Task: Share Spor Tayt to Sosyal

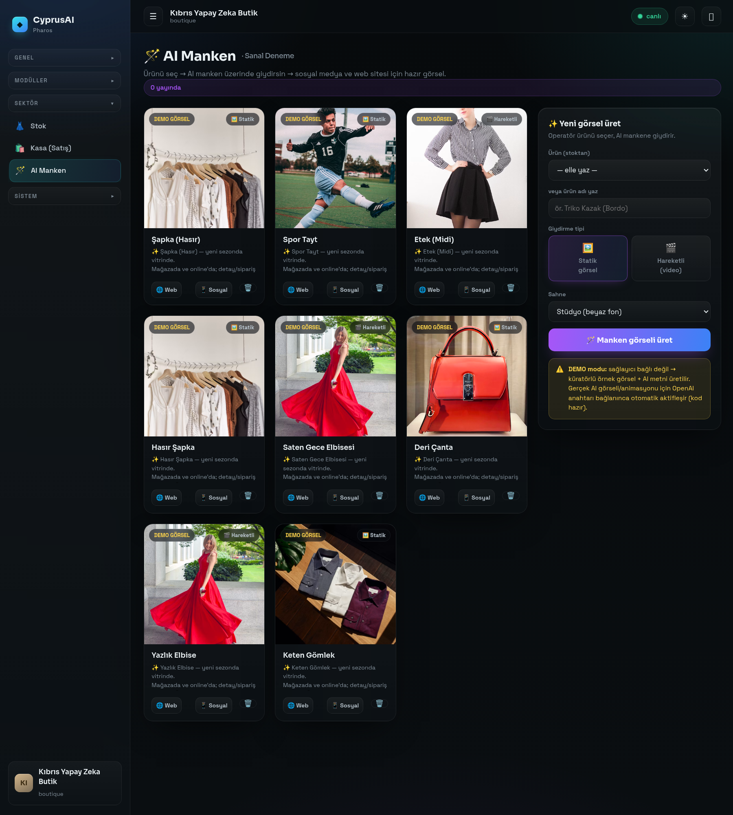Action: click(x=345, y=290)
